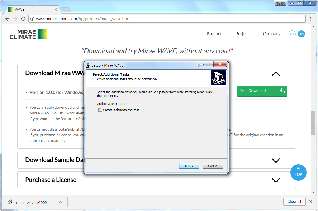The width and height of the screenshot is (318, 211).
Task: Expand the Download Sample Data section
Action: coord(276,161)
